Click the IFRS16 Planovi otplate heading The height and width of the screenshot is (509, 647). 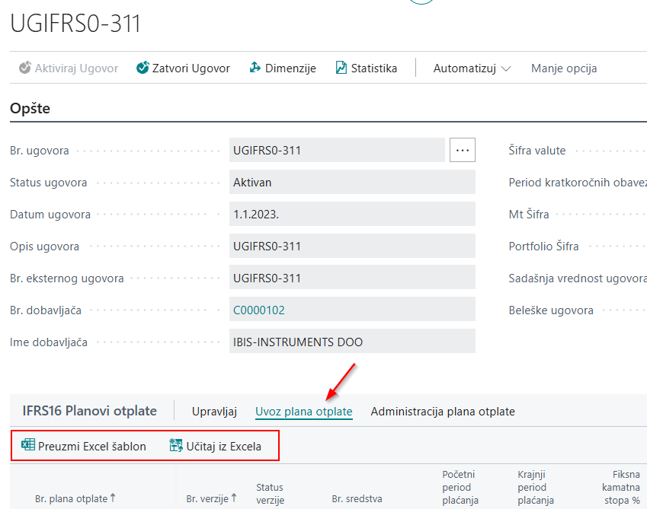click(89, 411)
